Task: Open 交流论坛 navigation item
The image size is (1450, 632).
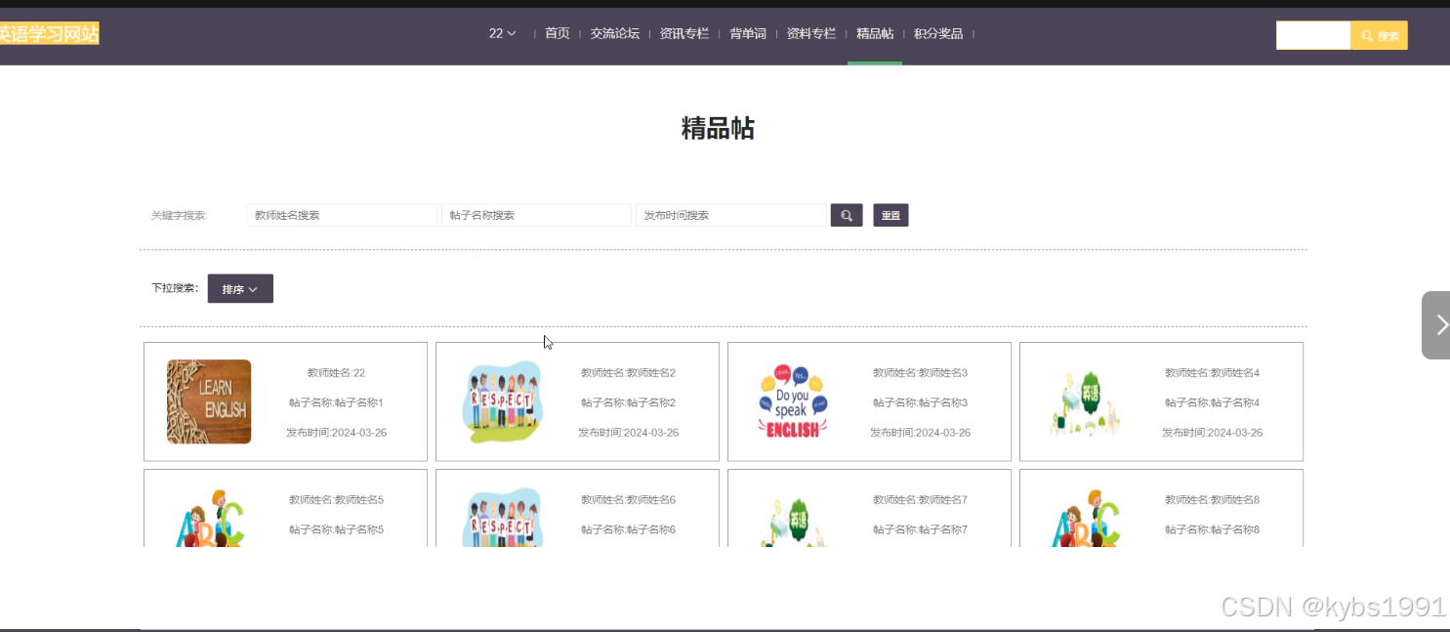Action: coord(615,33)
